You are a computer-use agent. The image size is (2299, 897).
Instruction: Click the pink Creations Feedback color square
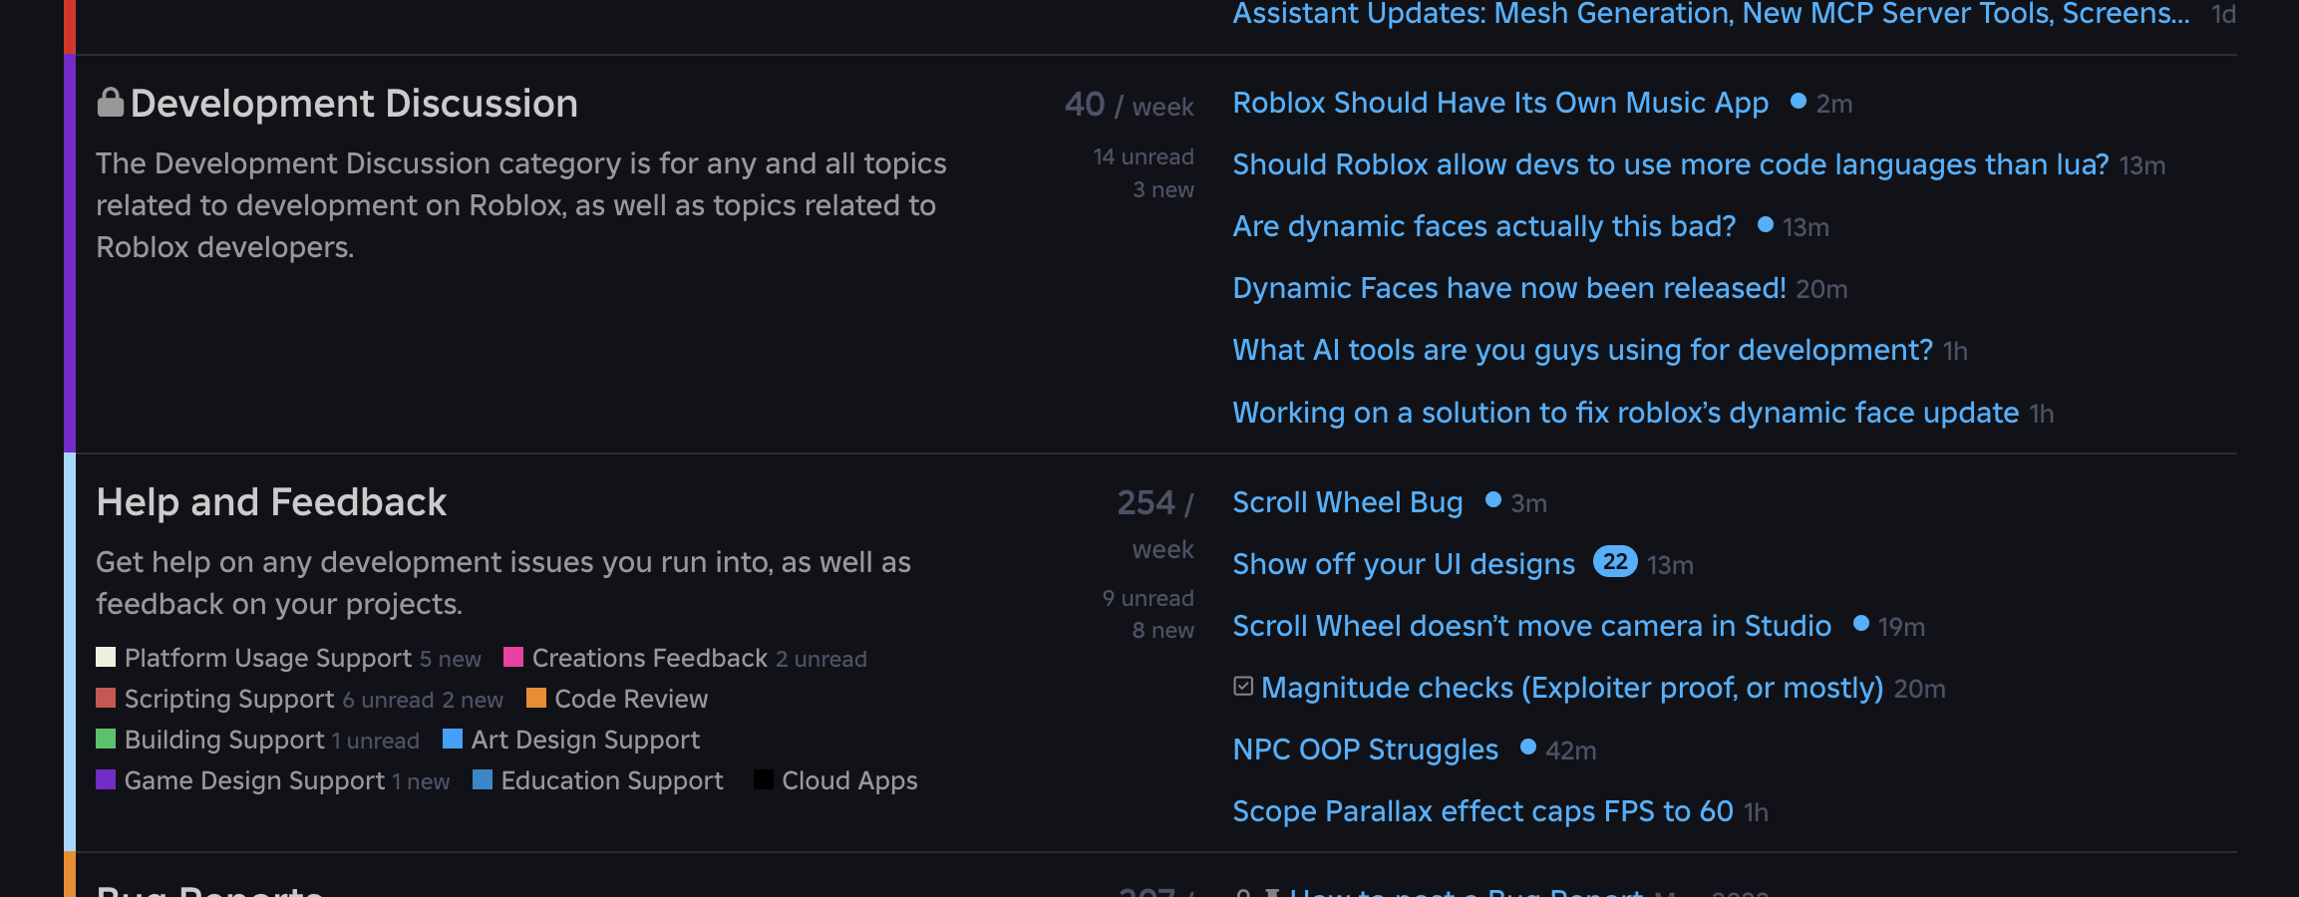[x=513, y=657]
